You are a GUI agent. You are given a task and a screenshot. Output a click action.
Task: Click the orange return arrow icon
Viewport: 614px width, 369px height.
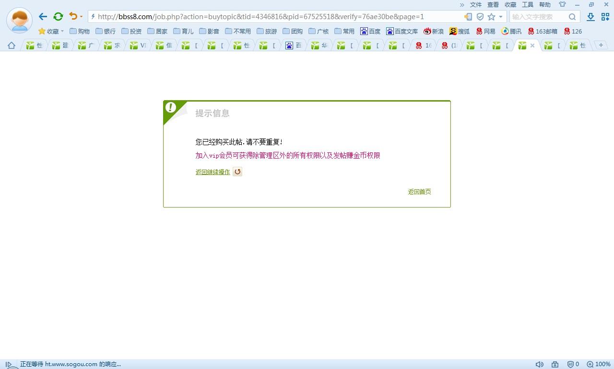pos(237,172)
